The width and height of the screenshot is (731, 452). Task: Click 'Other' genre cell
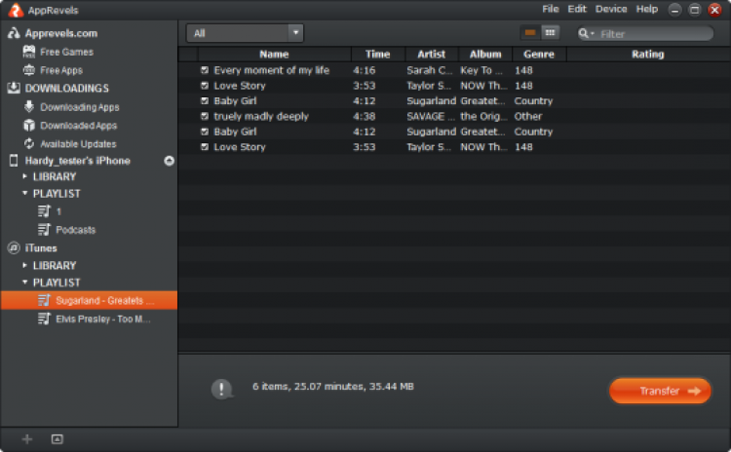[528, 117]
